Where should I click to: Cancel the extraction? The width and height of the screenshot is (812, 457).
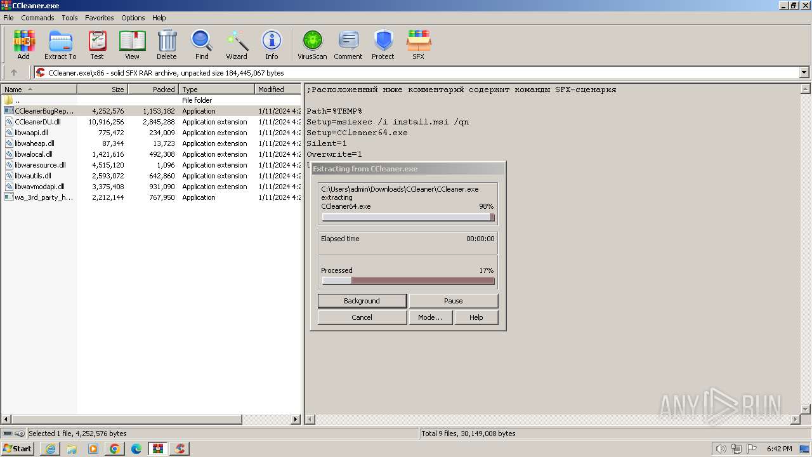362,317
